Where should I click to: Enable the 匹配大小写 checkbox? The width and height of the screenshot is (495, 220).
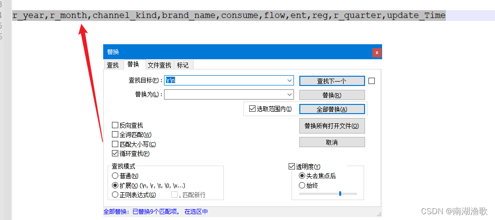coord(115,144)
